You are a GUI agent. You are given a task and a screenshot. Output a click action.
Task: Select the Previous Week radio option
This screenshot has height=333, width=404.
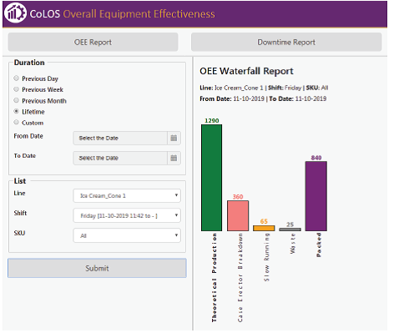coord(17,89)
